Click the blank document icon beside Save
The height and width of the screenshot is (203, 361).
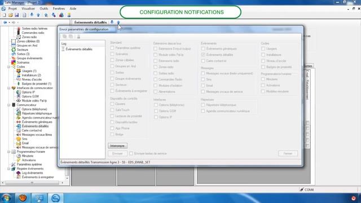click(x=24, y=15)
